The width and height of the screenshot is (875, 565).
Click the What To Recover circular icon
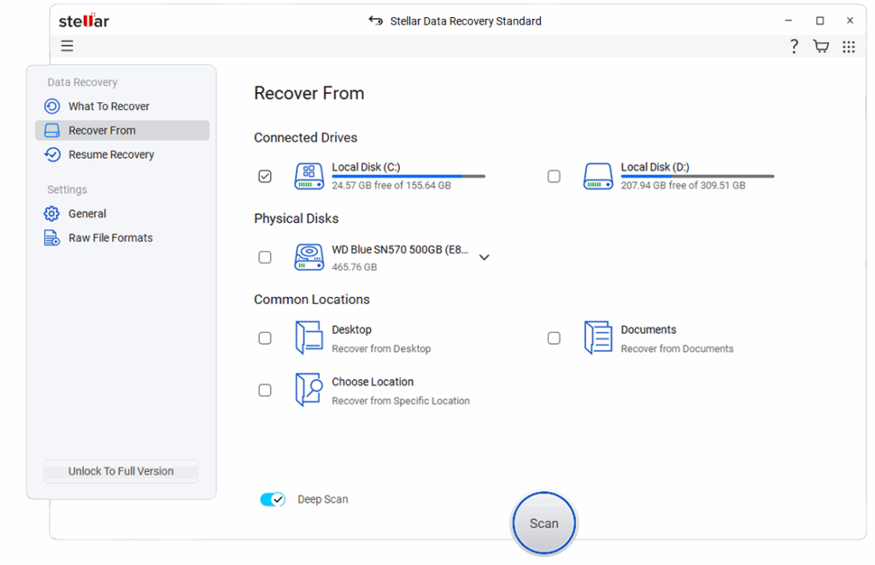click(x=52, y=106)
